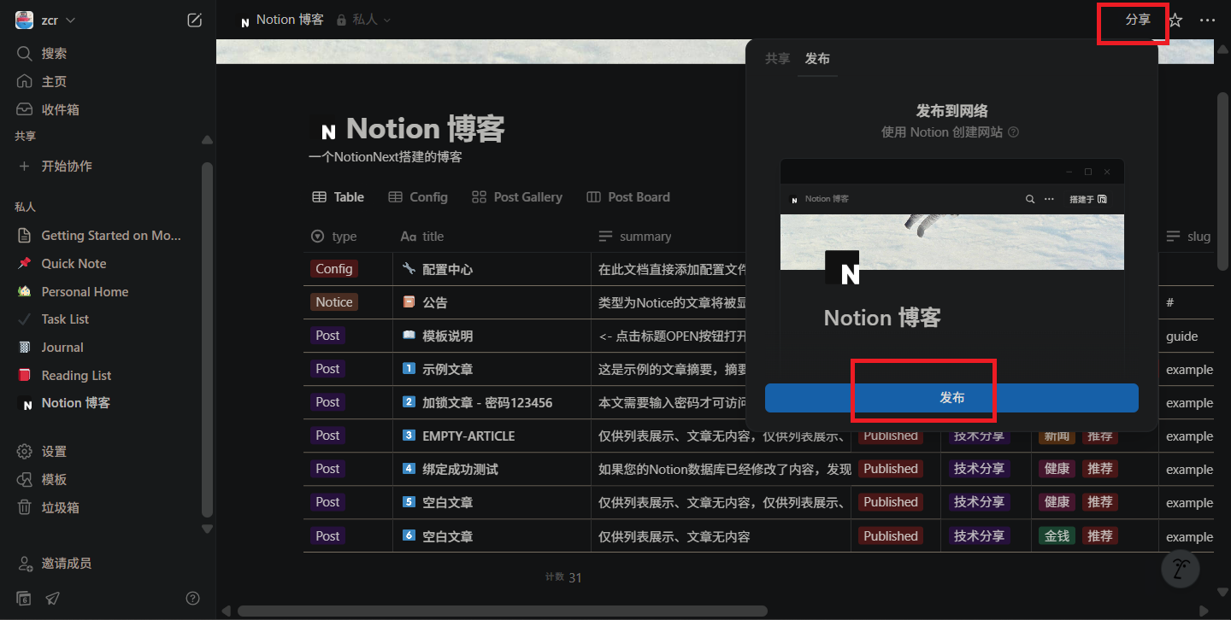Open the 私人 privacy dropdown in top bar
The width and height of the screenshot is (1231, 620).
click(x=363, y=20)
